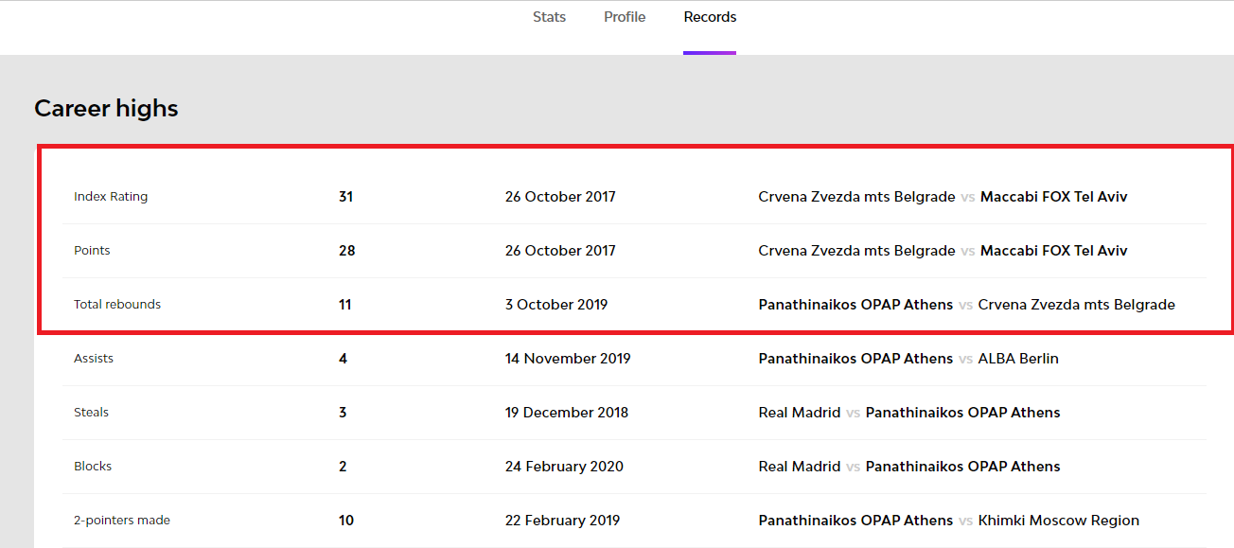Screen dimensions: 1234x548
Task: Open Khimki Moscow Region team link
Action: (1059, 521)
